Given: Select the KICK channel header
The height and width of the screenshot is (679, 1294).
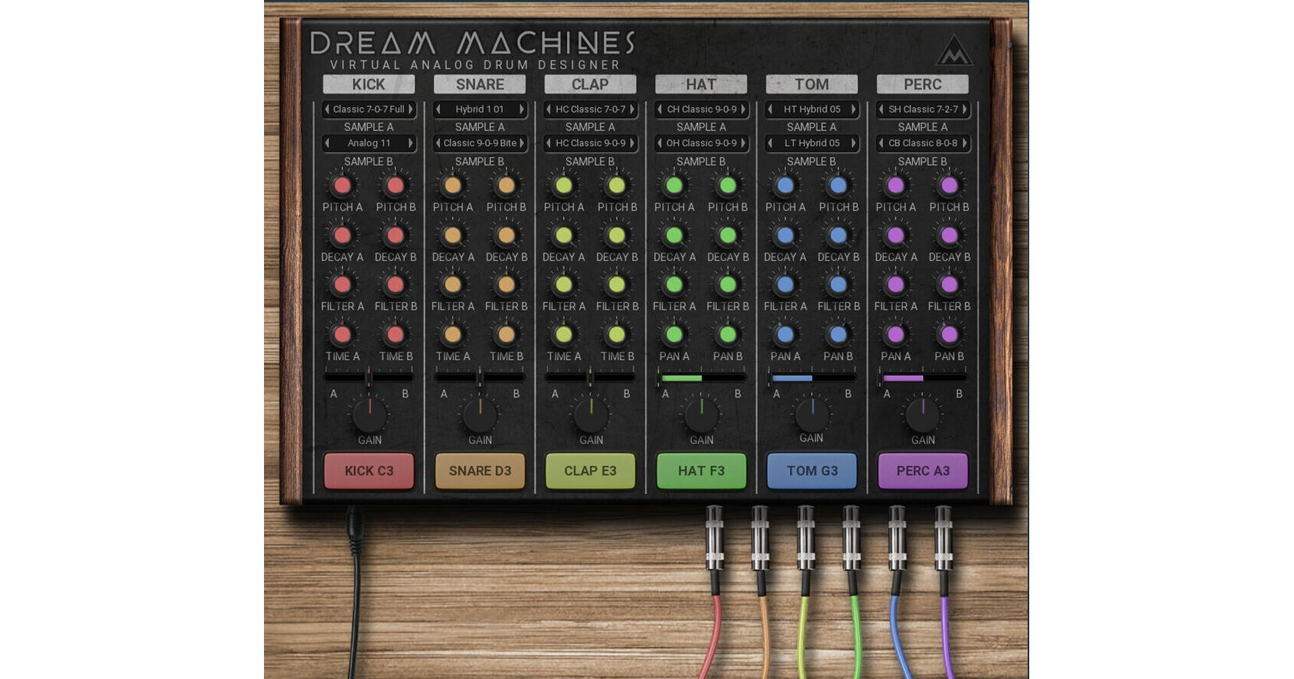Looking at the screenshot, I should [x=369, y=84].
